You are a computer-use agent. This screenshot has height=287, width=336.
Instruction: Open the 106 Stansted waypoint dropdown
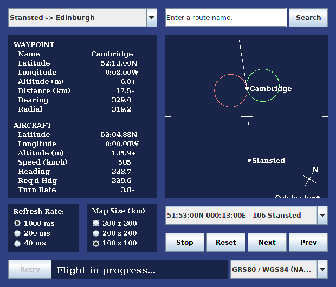(x=247, y=216)
